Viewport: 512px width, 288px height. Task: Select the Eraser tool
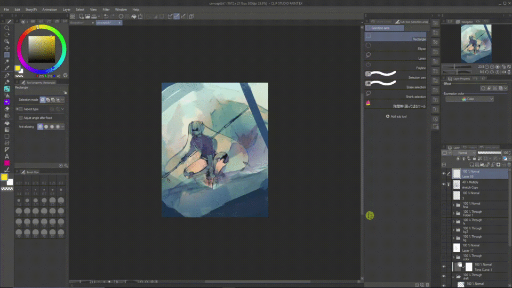[6, 109]
